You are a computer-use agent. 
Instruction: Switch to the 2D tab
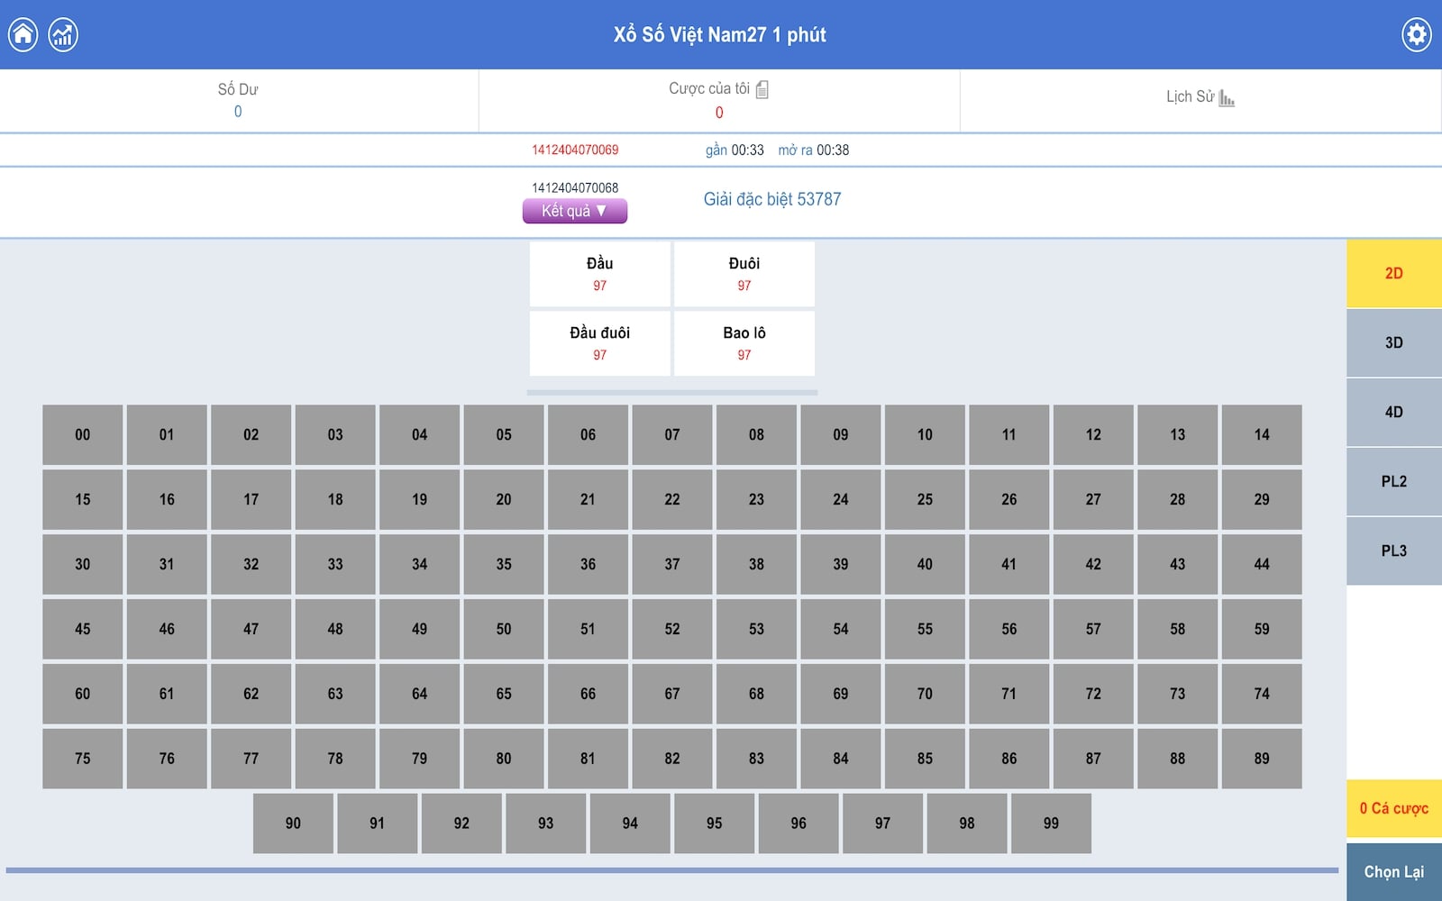(x=1394, y=274)
